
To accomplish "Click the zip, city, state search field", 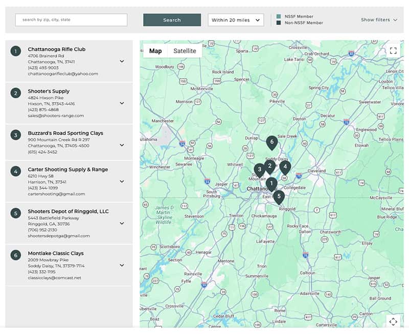I will tap(71, 20).
